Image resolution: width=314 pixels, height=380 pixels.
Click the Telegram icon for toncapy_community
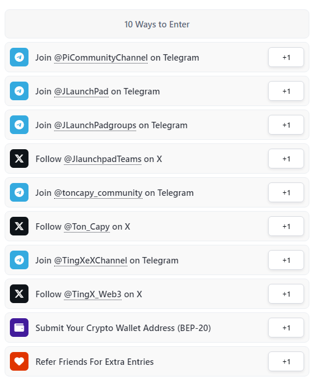coord(19,192)
